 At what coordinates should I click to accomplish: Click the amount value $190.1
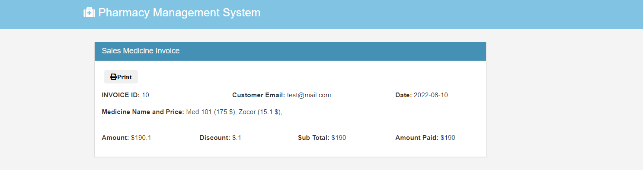[x=141, y=138]
